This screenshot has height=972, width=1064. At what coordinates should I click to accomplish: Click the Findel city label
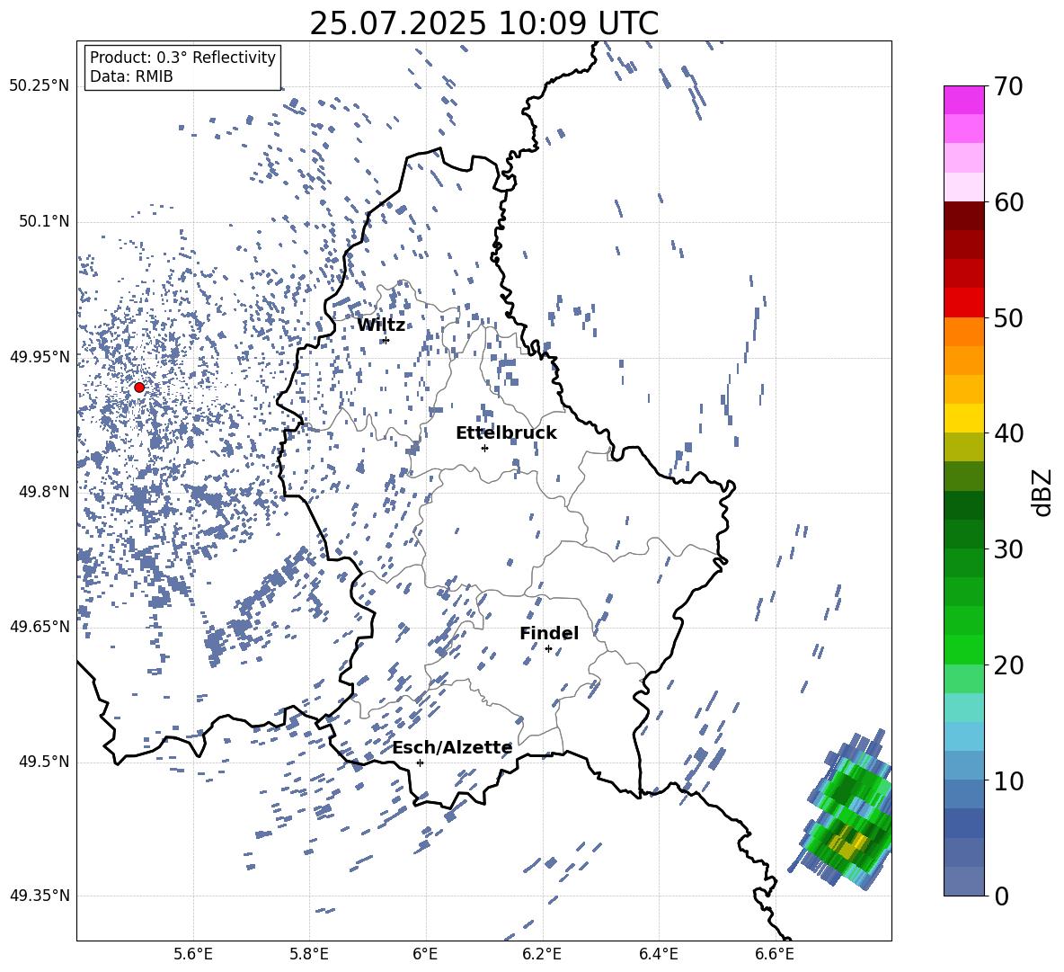(x=549, y=633)
